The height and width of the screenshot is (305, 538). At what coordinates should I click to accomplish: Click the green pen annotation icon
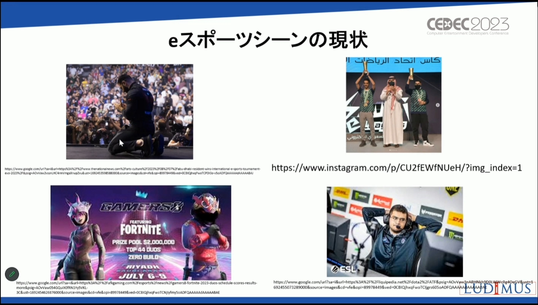click(x=12, y=274)
